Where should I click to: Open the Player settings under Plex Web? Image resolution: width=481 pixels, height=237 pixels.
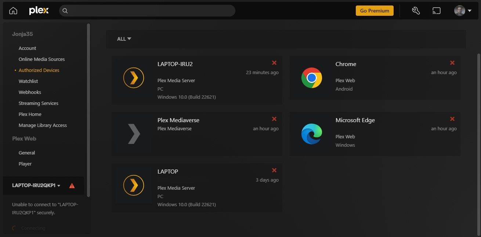[25, 164]
